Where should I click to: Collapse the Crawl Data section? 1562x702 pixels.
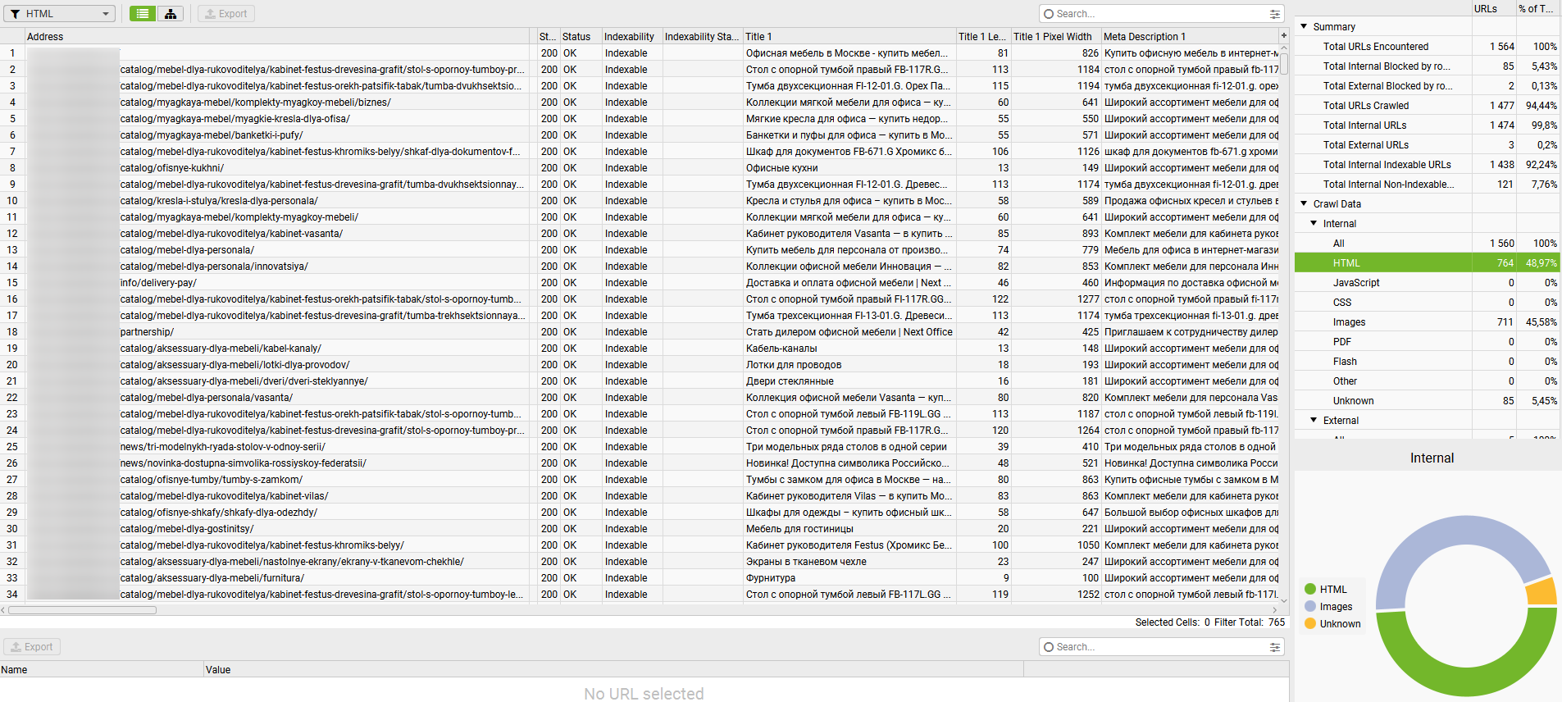click(x=1304, y=204)
